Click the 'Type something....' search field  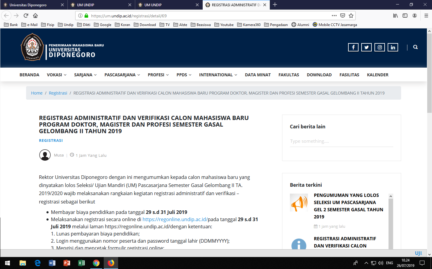click(x=341, y=141)
